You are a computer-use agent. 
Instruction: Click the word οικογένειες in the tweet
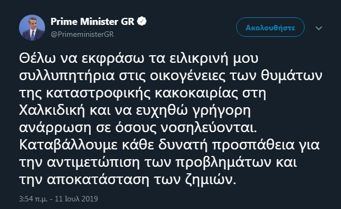(x=188, y=76)
